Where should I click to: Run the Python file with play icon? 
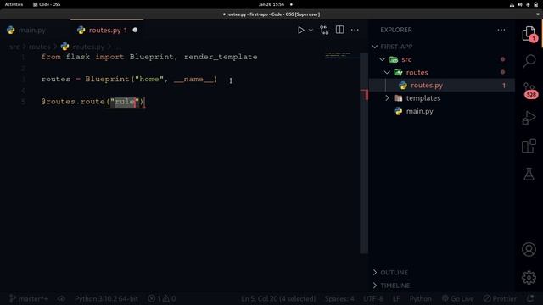pyautogui.click(x=300, y=30)
